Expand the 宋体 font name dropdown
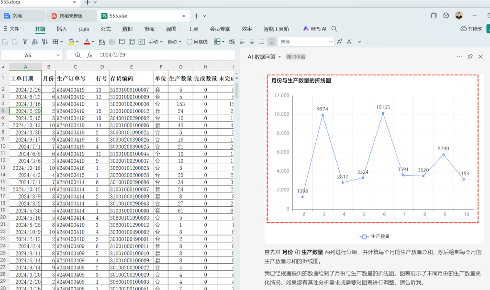This screenshot has height=290, width=490. (x=331, y=42)
